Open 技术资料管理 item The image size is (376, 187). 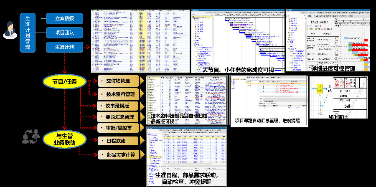pyautogui.click(x=120, y=94)
